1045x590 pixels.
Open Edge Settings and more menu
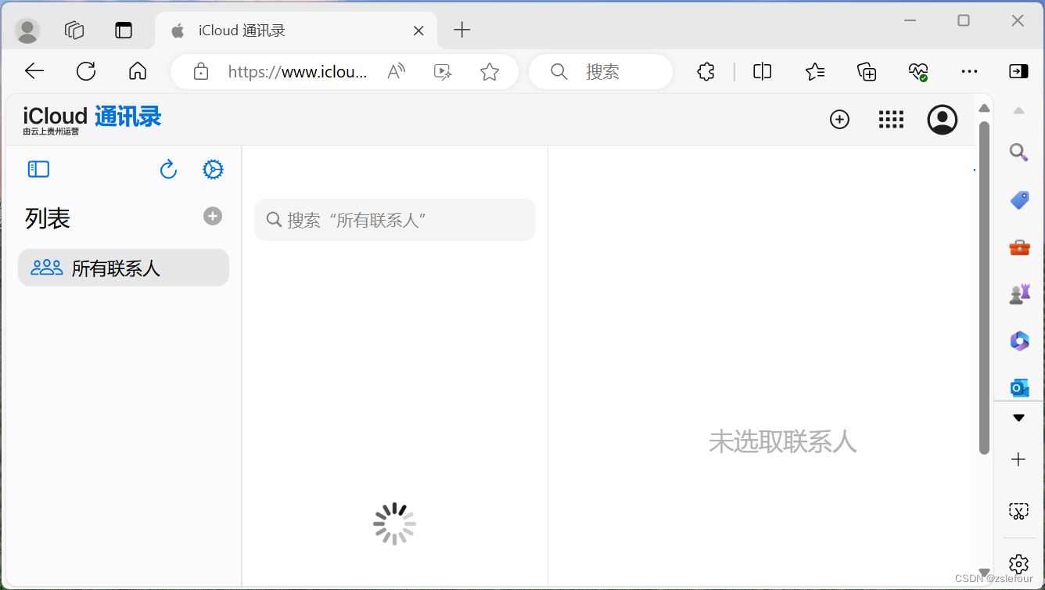point(970,72)
